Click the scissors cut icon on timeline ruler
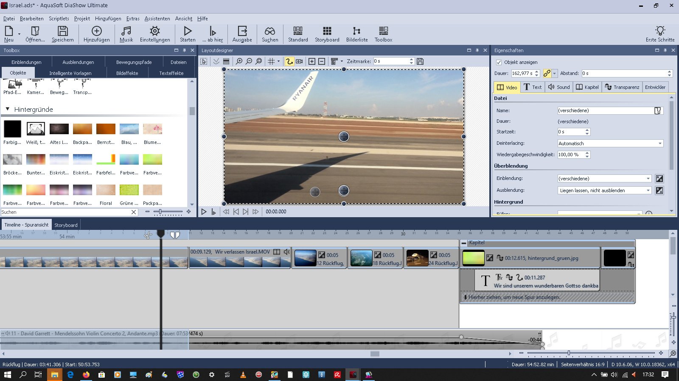 coord(148,235)
